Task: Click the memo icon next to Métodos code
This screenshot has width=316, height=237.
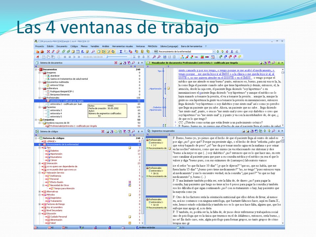Action: point(130,195)
